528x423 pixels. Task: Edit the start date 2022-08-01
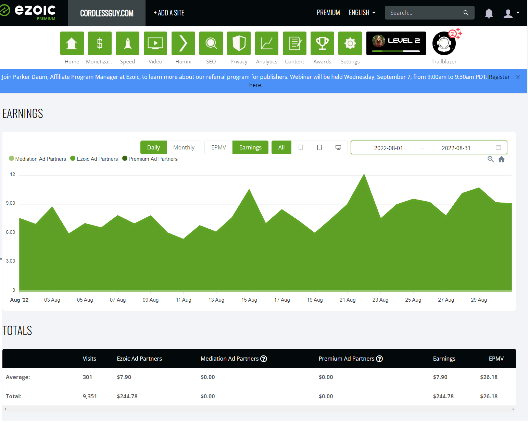pyautogui.click(x=388, y=148)
